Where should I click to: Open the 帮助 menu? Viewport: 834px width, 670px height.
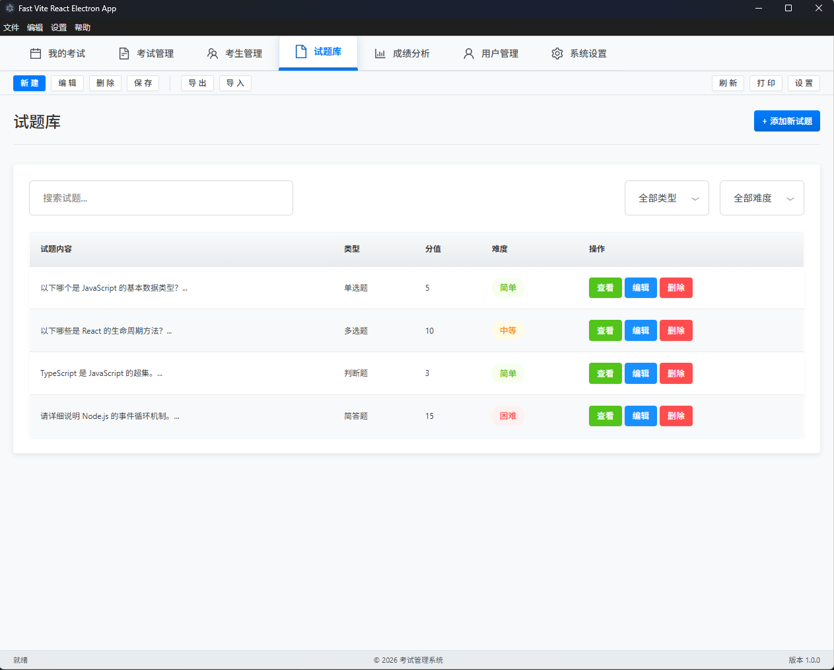(83, 28)
